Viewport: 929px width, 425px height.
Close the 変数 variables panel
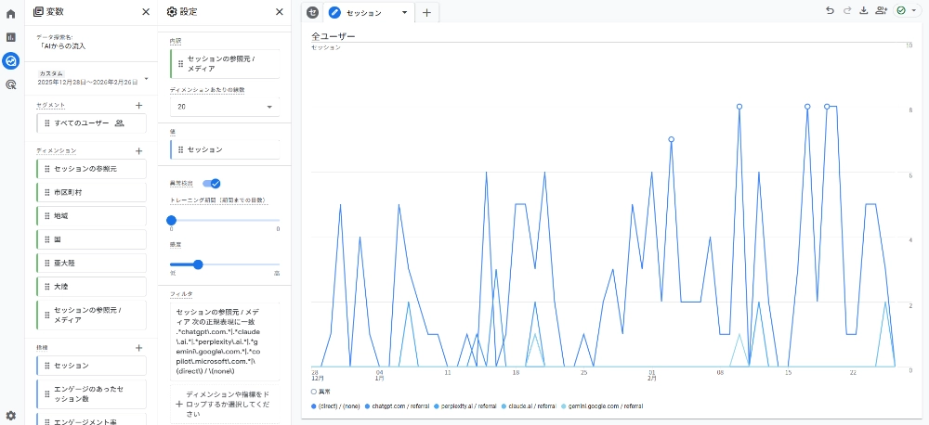tap(145, 12)
